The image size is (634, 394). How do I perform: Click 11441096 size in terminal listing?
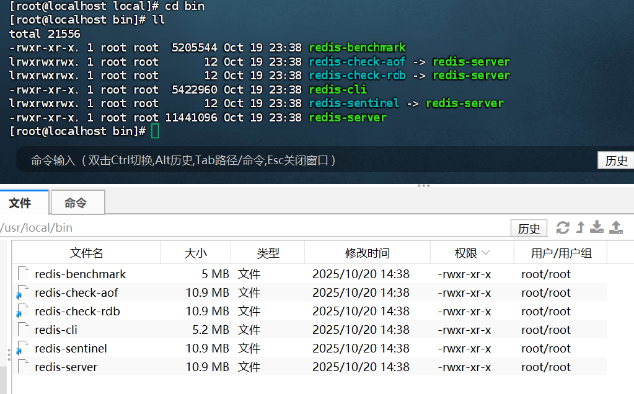(192, 117)
